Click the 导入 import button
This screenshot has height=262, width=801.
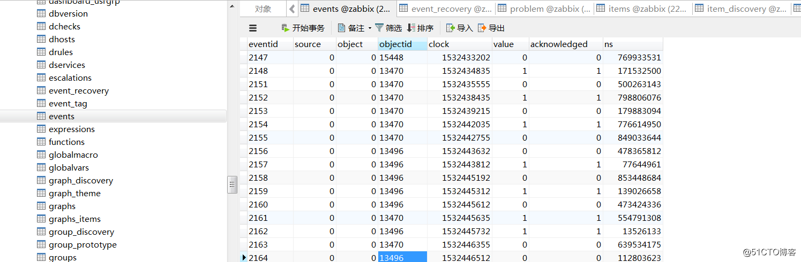[459, 28]
